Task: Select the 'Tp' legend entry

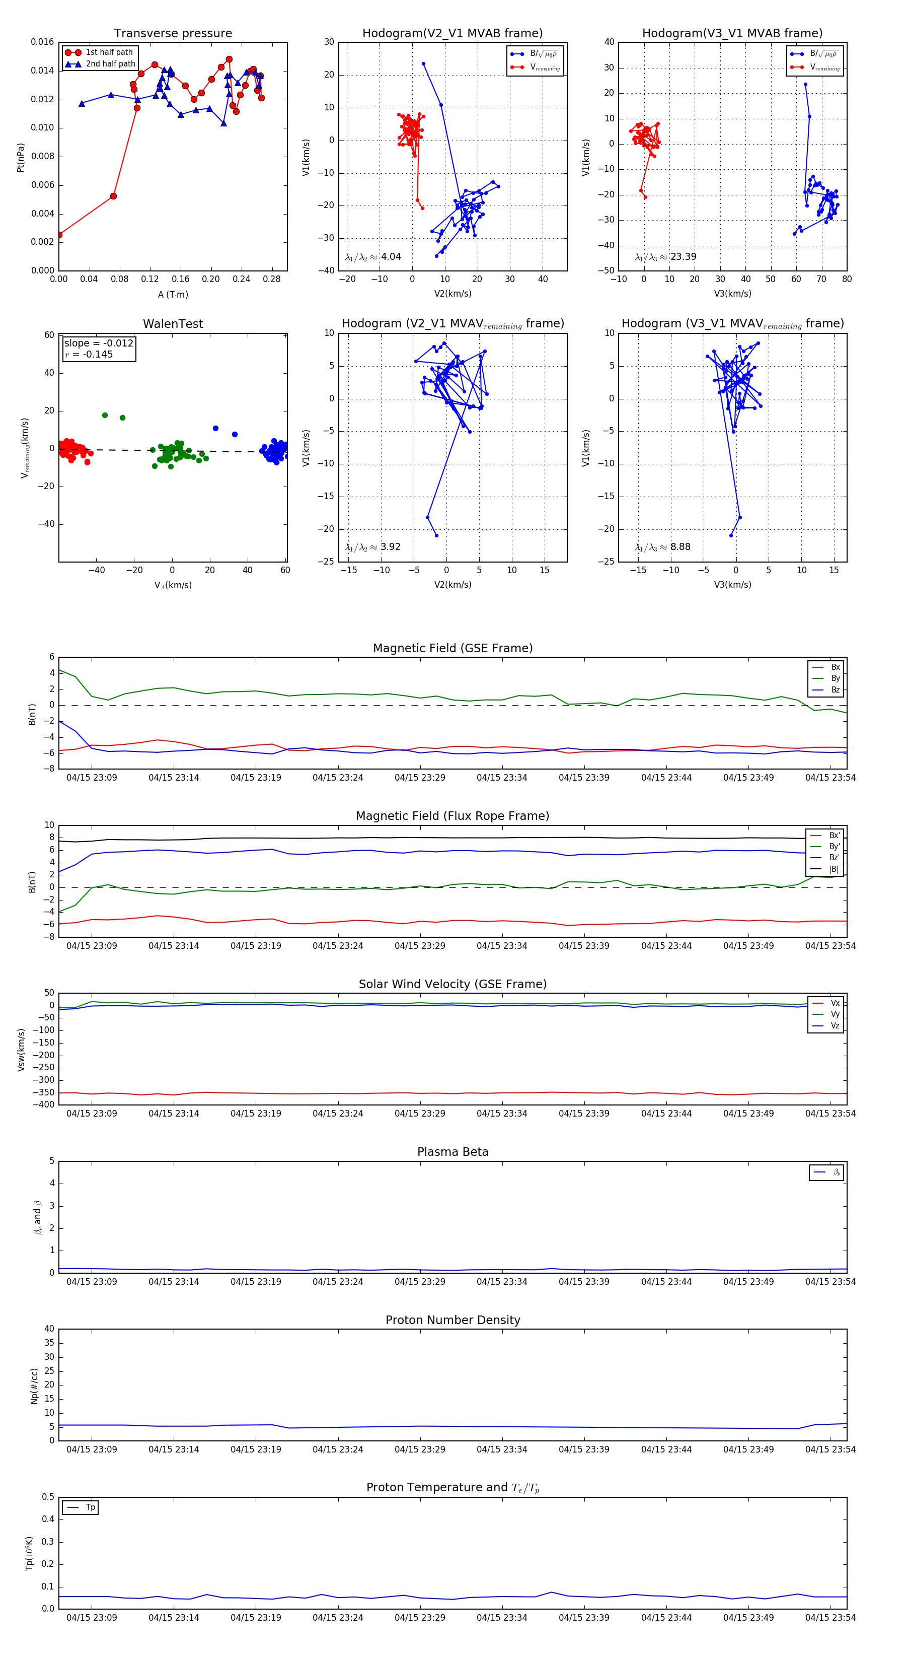Action: [81, 1508]
